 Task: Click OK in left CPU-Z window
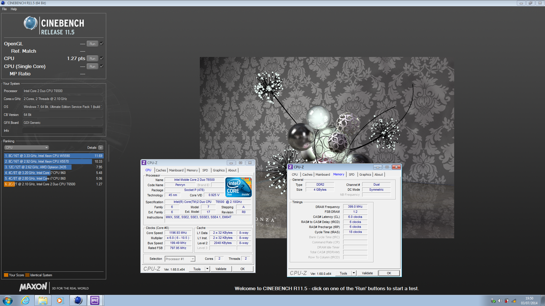[243, 269]
